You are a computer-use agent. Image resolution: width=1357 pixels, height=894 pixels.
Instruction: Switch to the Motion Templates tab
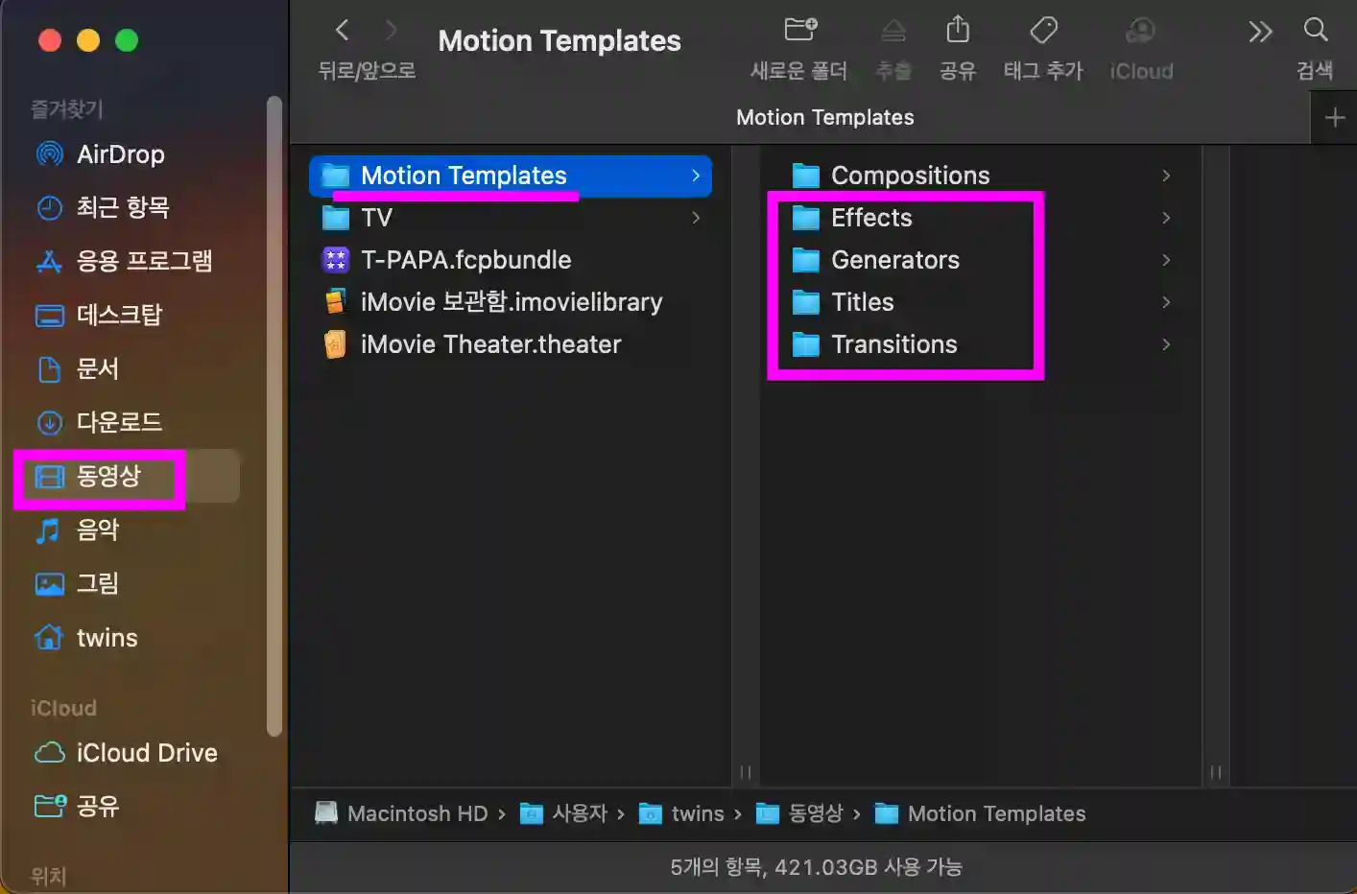point(824,117)
